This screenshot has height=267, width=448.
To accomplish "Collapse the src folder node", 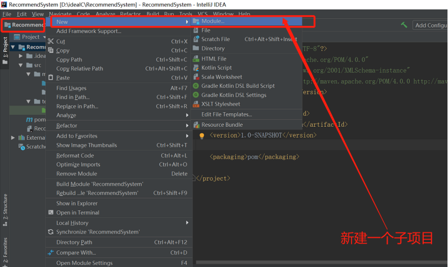I will click(20, 65).
